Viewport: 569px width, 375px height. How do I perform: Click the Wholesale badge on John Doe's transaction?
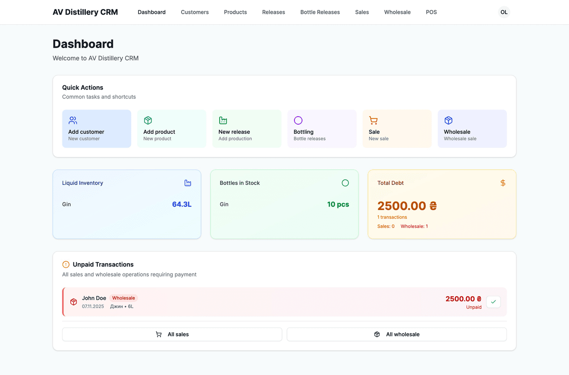(123, 298)
